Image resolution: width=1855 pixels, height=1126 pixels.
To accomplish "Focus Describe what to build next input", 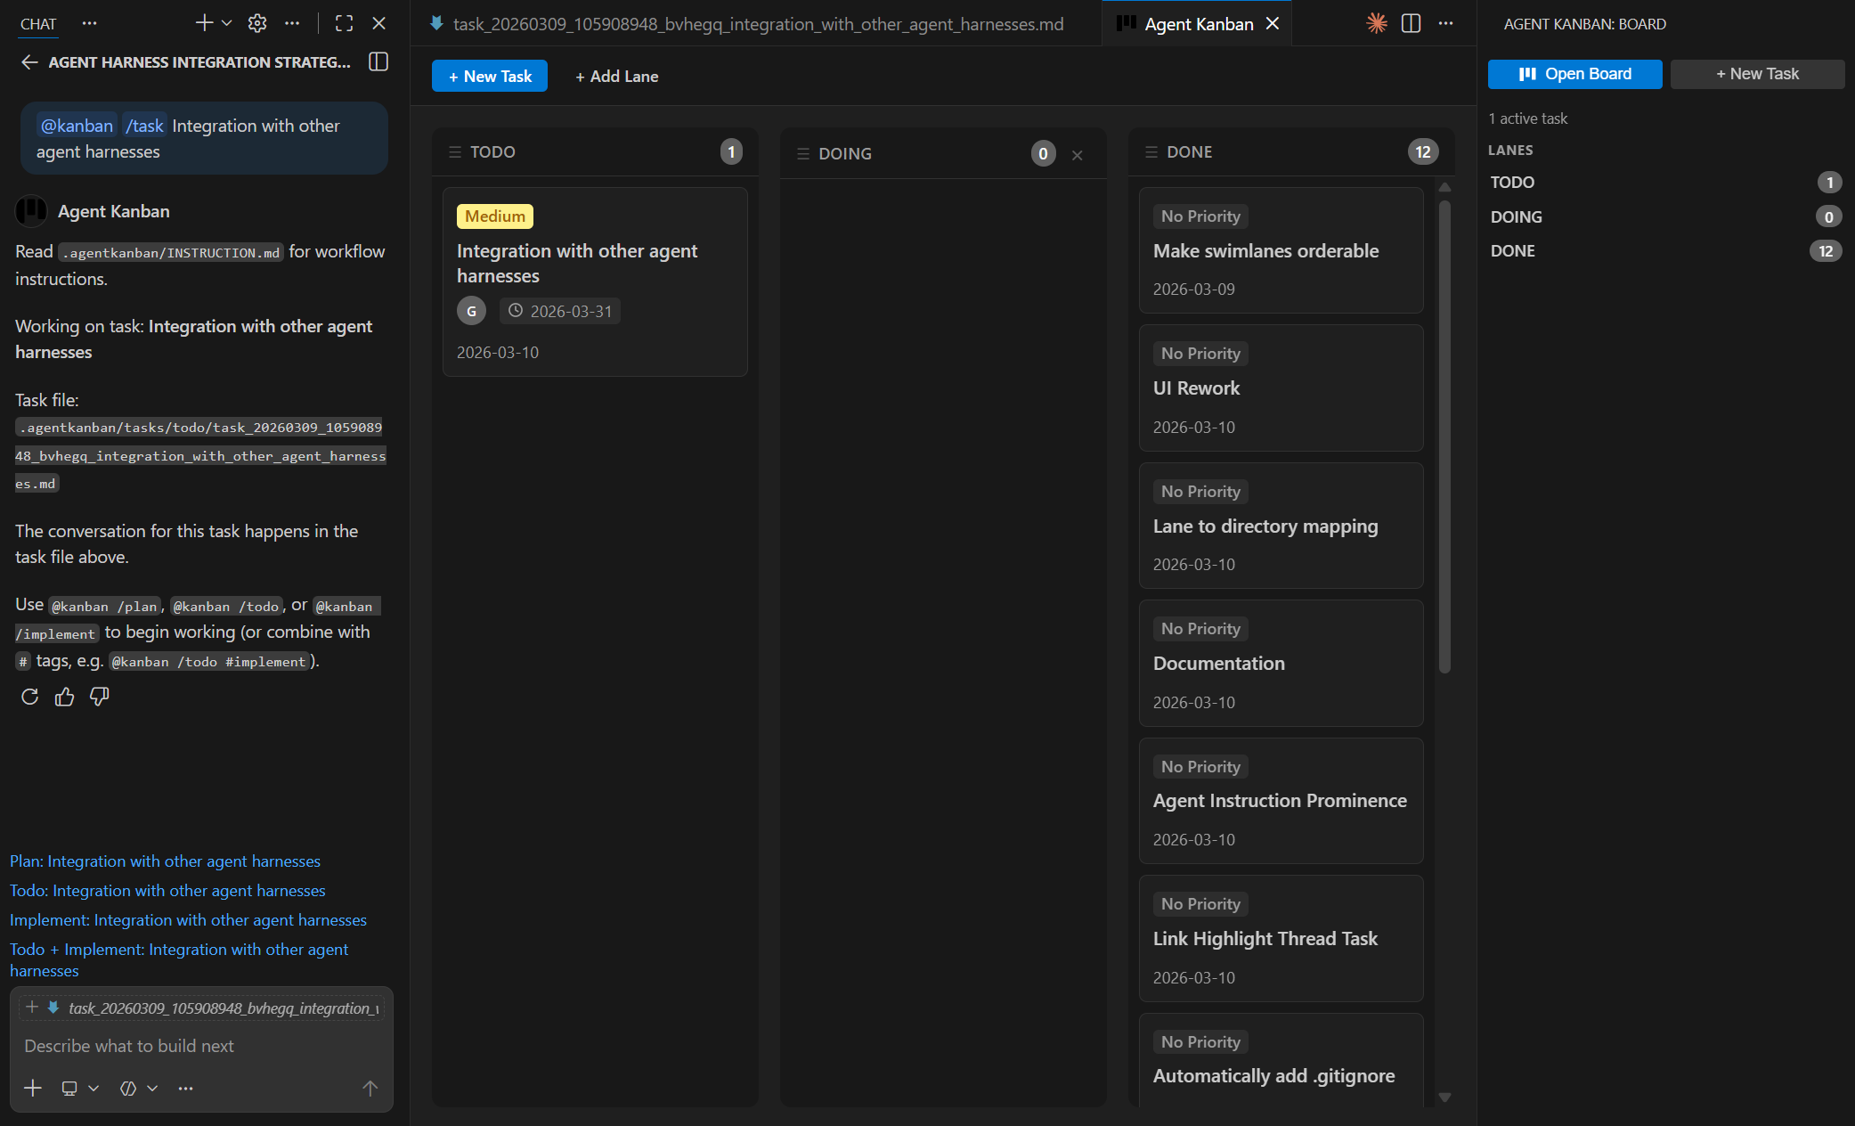I will pyautogui.click(x=200, y=1046).
